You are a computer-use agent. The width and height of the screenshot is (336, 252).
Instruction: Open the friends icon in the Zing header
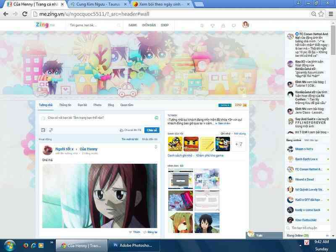point(223,26)
